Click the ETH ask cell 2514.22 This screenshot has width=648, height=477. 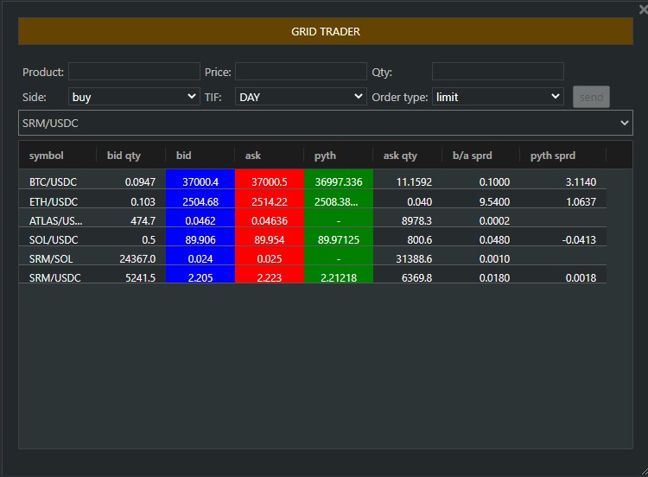click(x=270, y=199)
